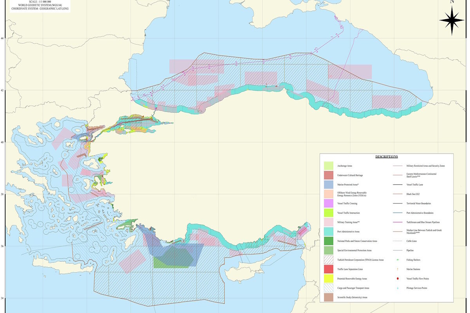Click the hatched TPAO License Areas symbol

(x=329, y=260)
